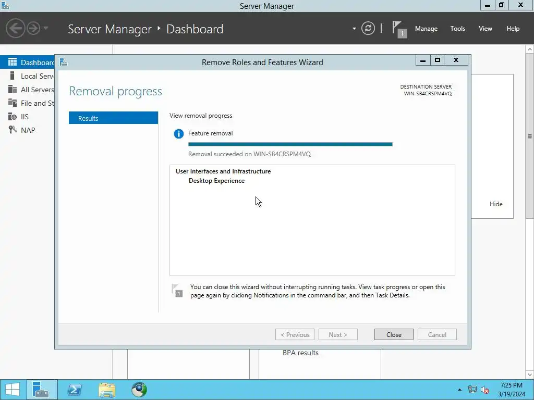Click the Server Manager forward arrow button
Viewport: 534px width, 400px height.
[33, 28]
